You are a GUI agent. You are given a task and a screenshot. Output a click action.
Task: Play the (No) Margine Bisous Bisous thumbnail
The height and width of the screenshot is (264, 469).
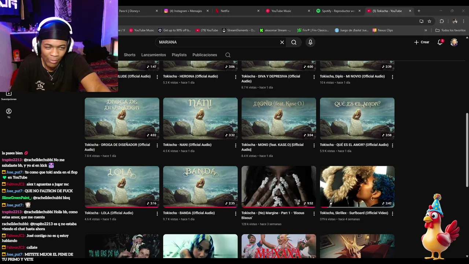click(x=279, y=187)
